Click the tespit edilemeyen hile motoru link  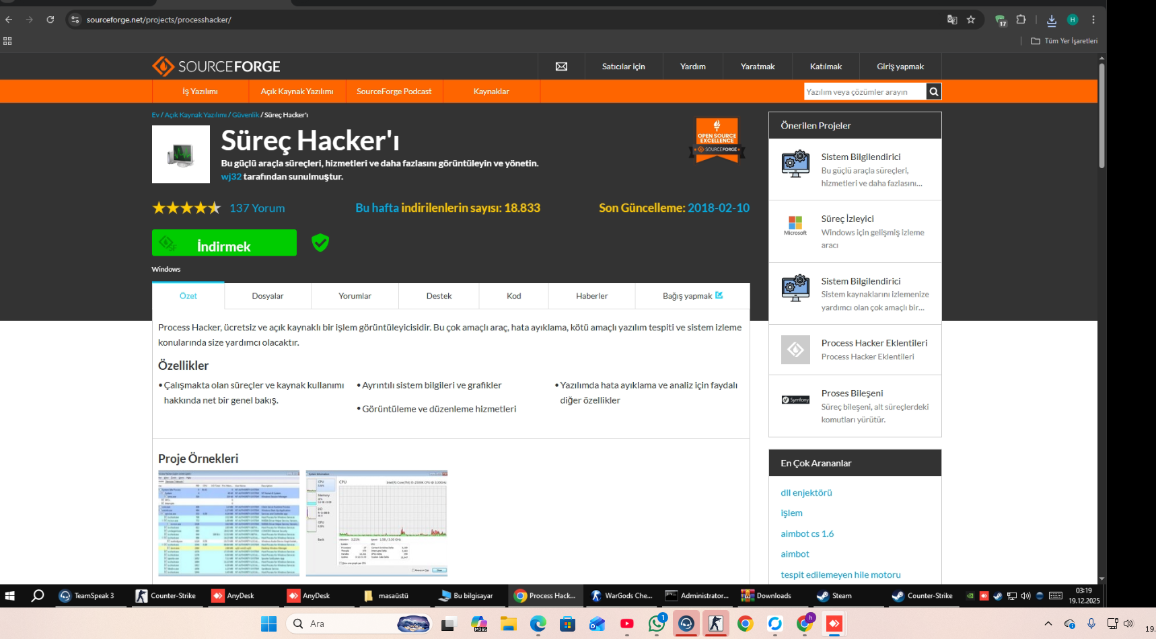(840, 575)
